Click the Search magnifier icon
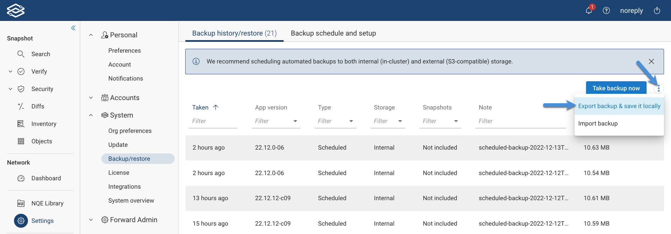 point(21,54)
